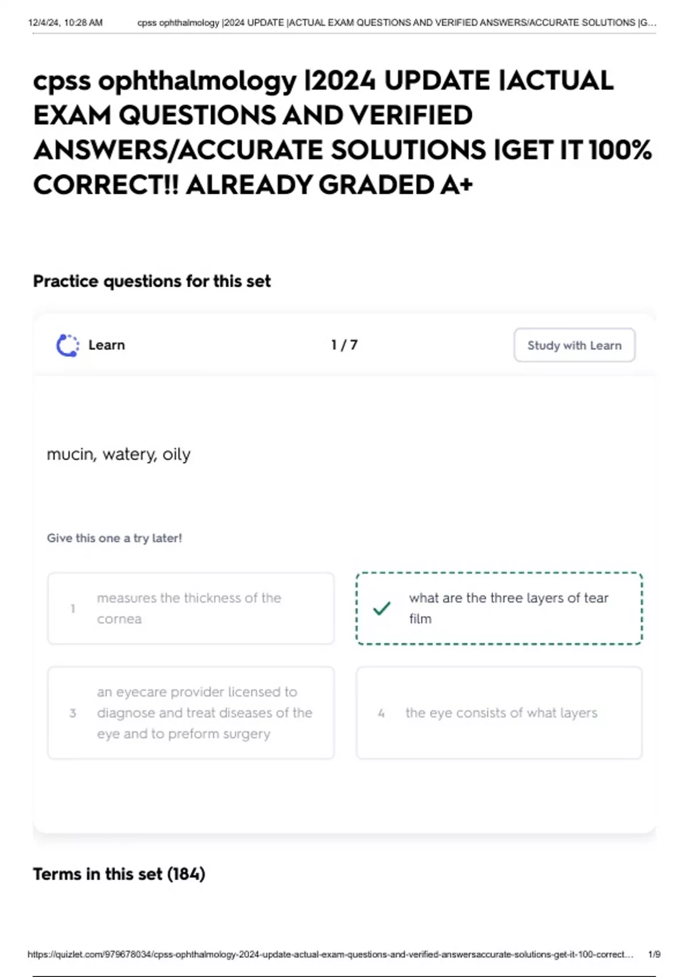This screenshot has height=977, width=689.
Task: Click the prompt text 'mucin, watery, oily'
Action: coord(118,455)
